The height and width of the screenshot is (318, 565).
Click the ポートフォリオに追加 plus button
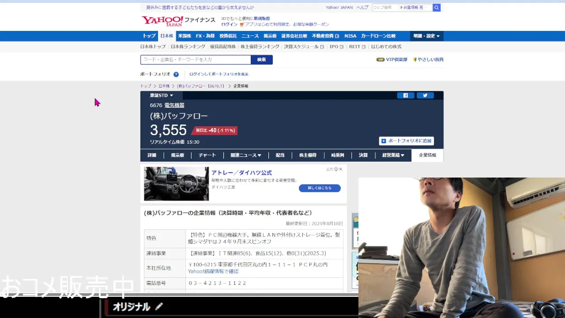[406, 141]
